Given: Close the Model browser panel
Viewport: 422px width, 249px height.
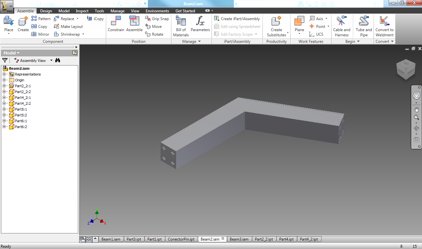Looking at the screenshot, I should click(76, 47).
